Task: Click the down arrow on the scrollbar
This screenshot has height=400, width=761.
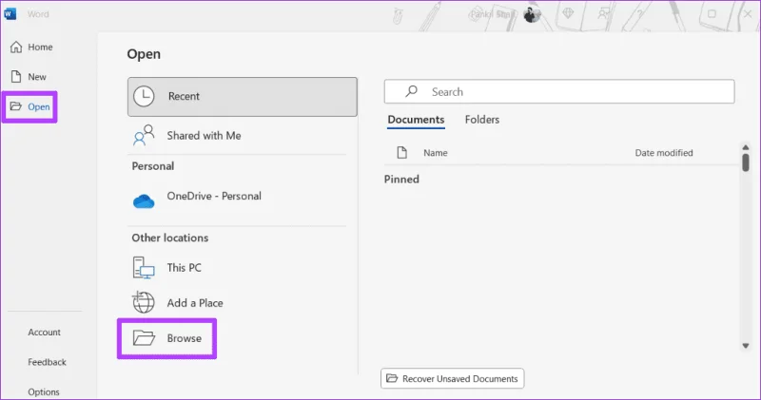Action: [x=746, y=346]
